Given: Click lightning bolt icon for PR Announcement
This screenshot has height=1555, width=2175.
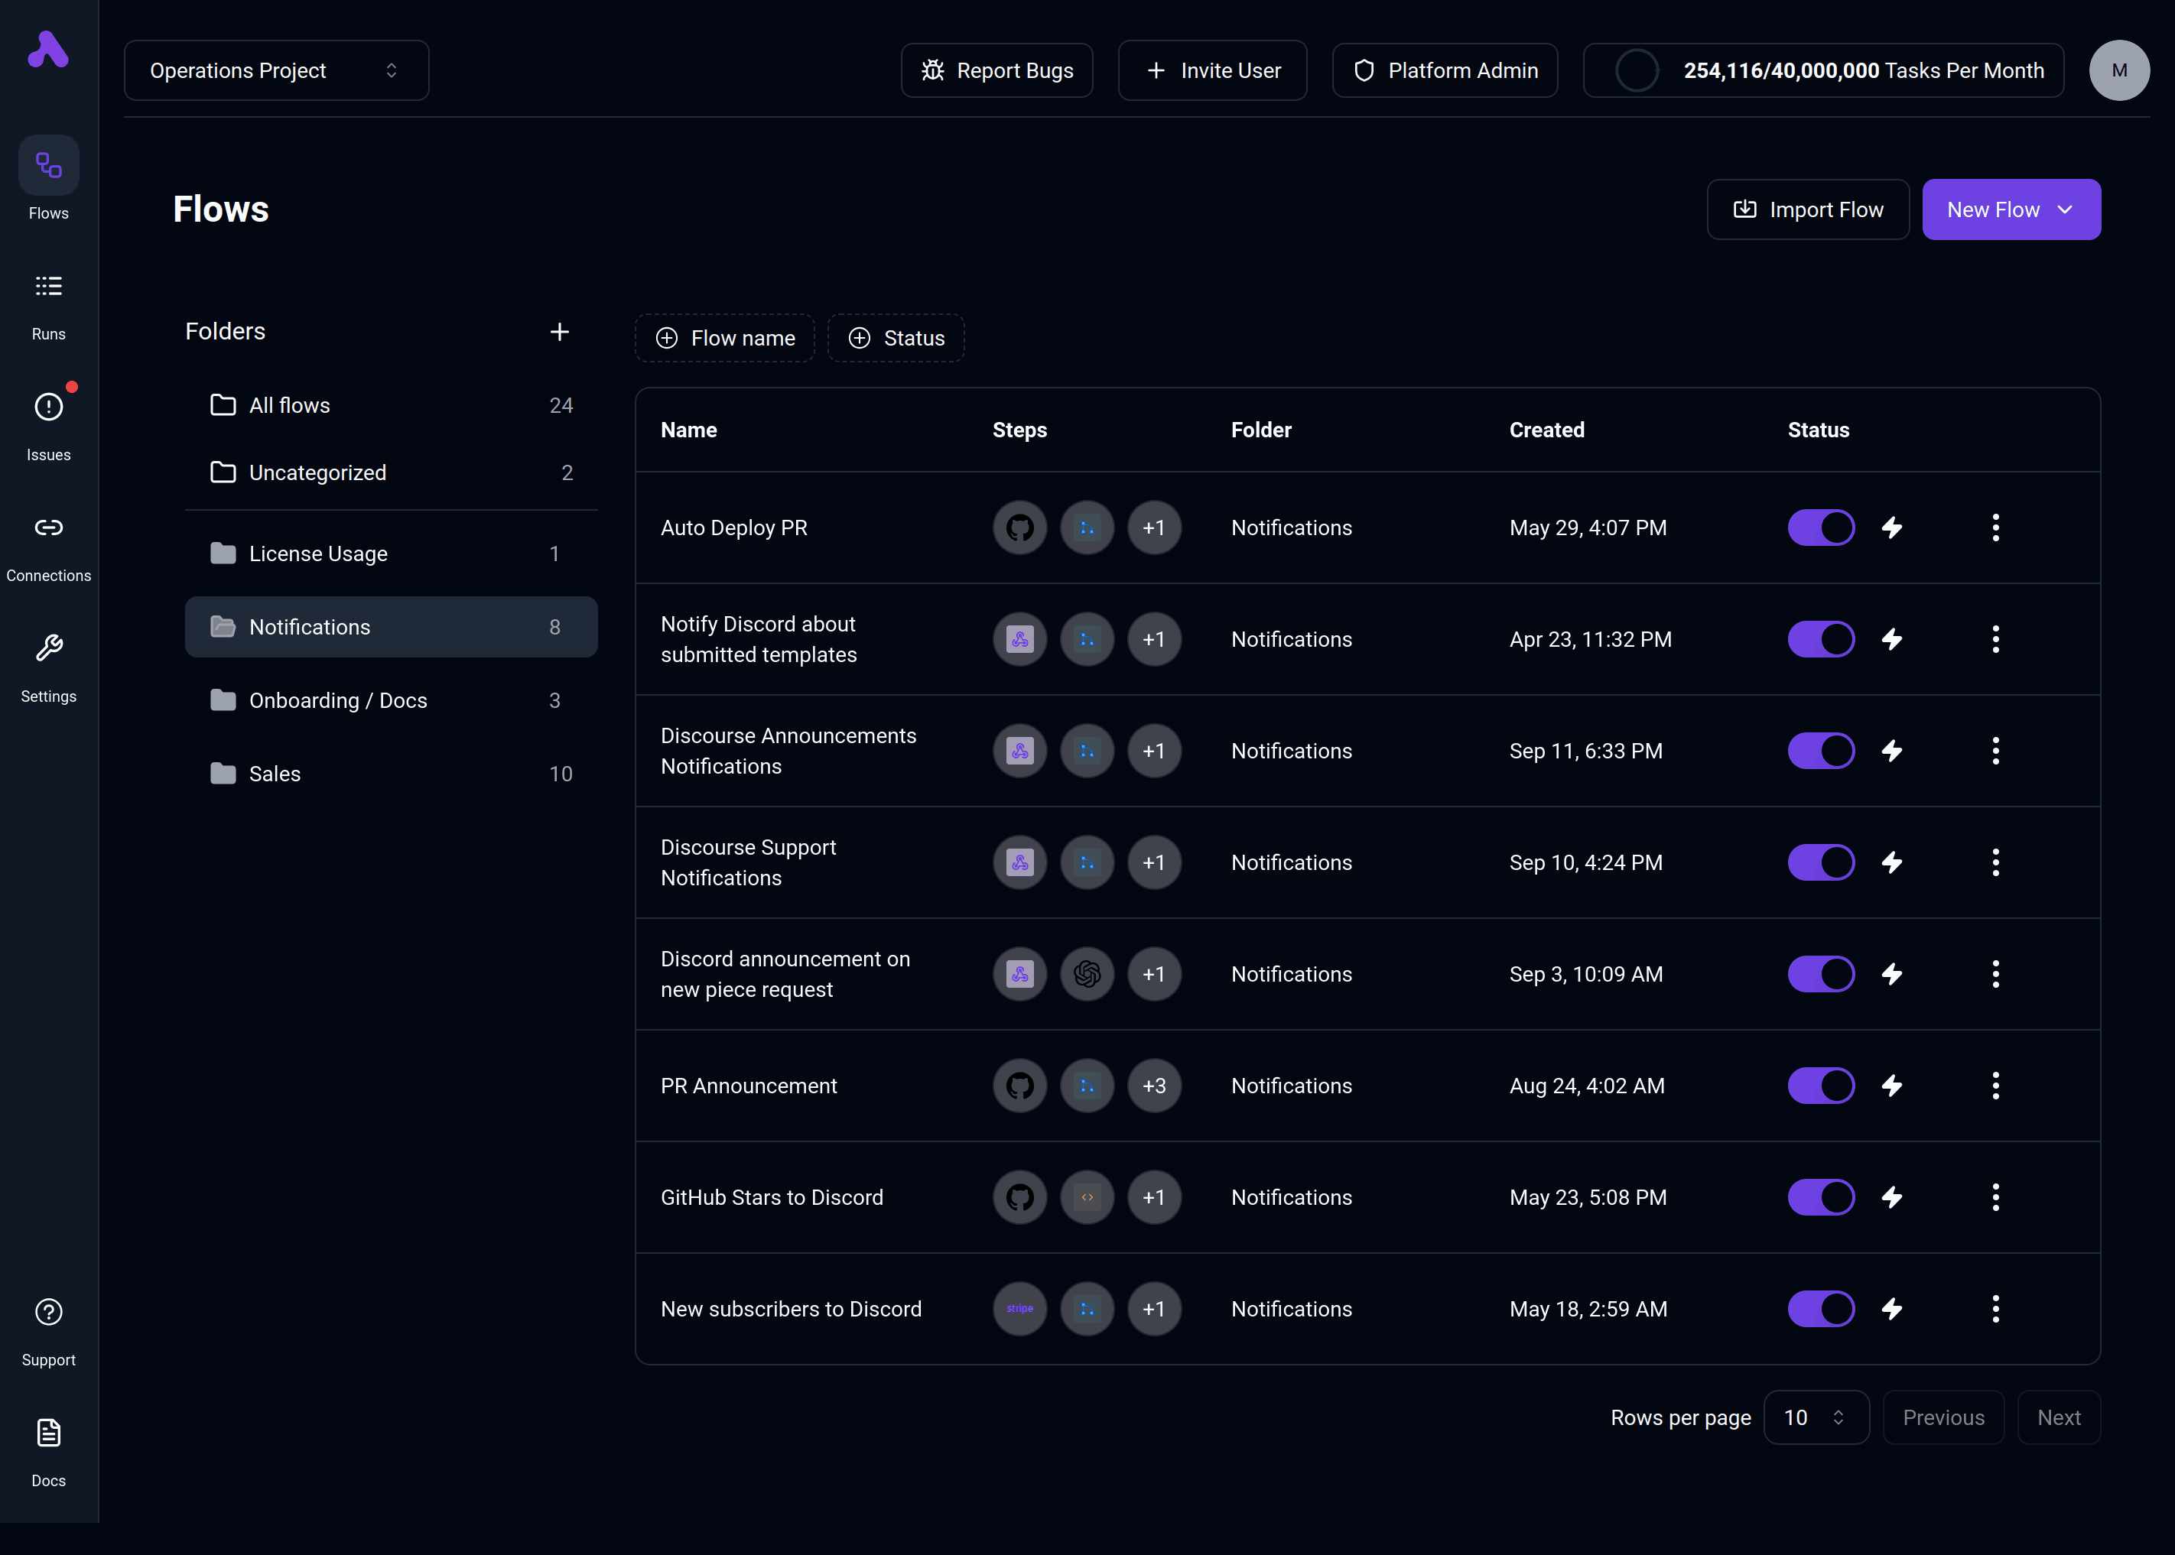Looking at the screenshot, I should (1891, 1086).
